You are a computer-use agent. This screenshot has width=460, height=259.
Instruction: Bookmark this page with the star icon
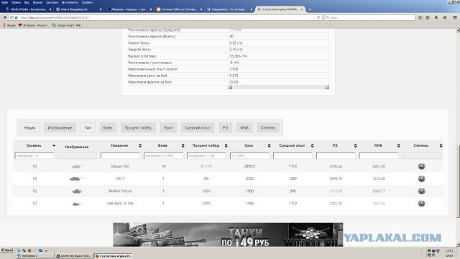pyautogui.click(x=420, y=17)
